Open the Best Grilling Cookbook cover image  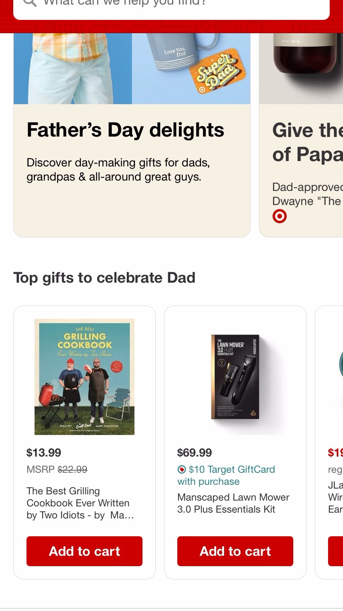[85, 376]
